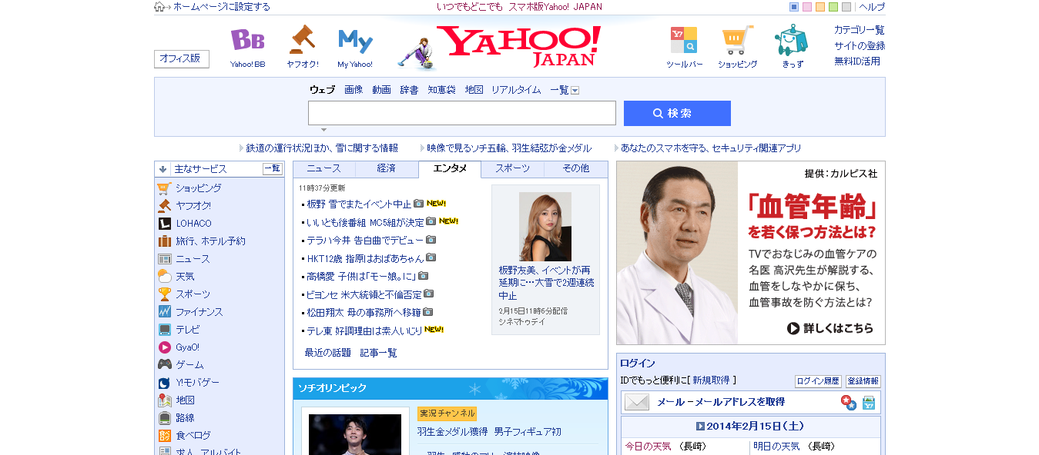Click the LOHACO icon in sidebar
Viewport: 1039px width, 455px height.
[164, 224]
